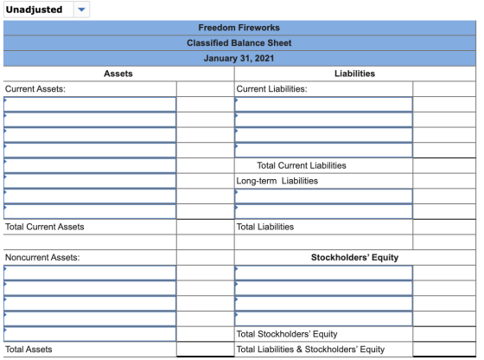Click the 'Total Assets' label
The image size is (484, 360).
pos(29,350)
